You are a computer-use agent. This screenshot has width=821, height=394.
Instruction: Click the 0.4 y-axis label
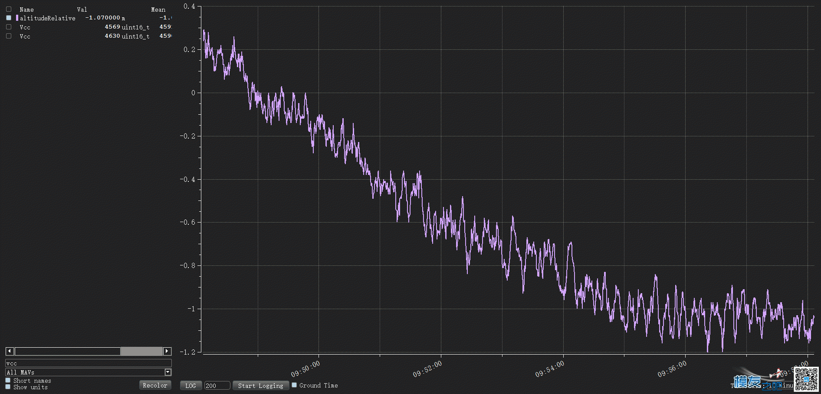[190, 6]
